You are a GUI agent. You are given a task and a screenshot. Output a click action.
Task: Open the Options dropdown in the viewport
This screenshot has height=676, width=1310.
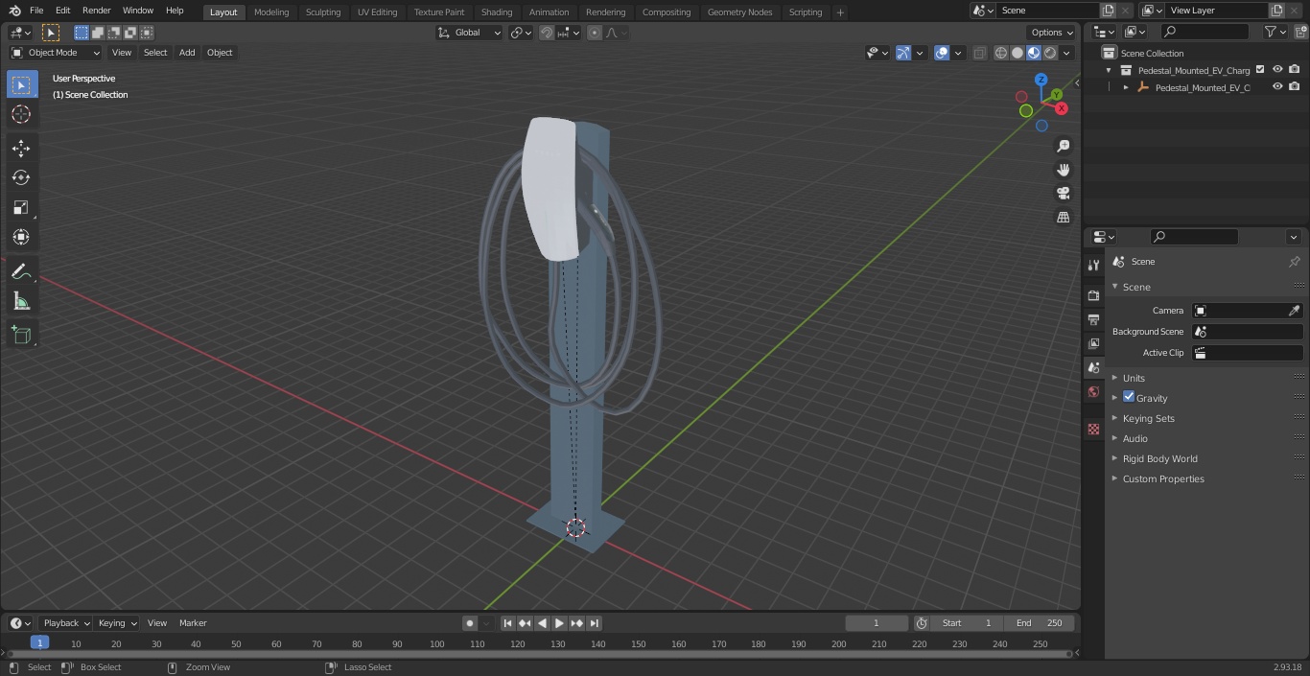click(1052, 33)
